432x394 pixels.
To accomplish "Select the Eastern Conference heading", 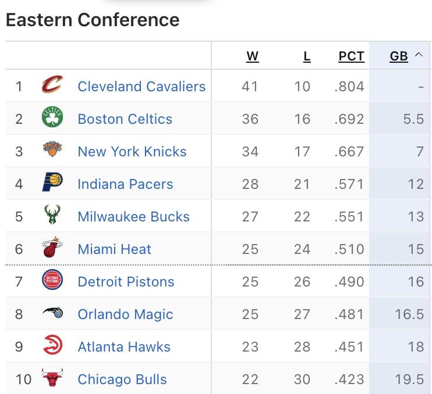I will pos(93,20).
